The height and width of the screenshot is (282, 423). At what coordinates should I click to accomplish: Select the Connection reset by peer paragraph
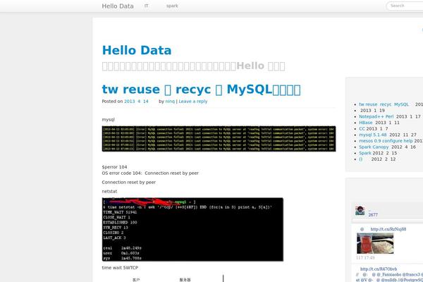click(129, 183)
